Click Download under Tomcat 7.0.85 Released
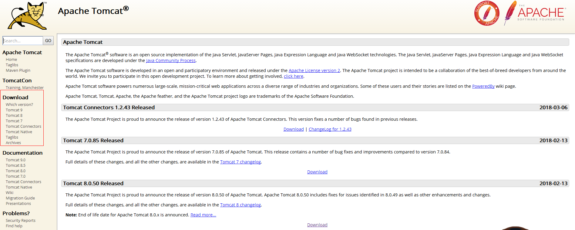 click(317, 172)
